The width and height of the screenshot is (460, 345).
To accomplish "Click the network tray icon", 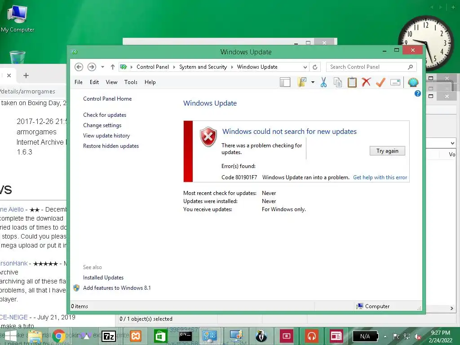I will pos(407,336).
